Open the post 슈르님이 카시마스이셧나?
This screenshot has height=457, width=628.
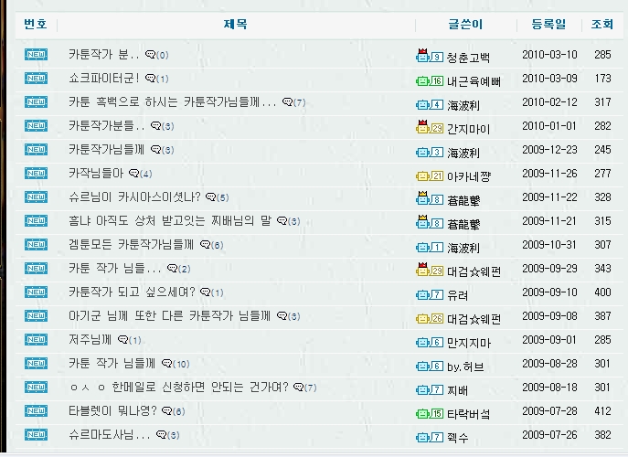tap(135, 197)
